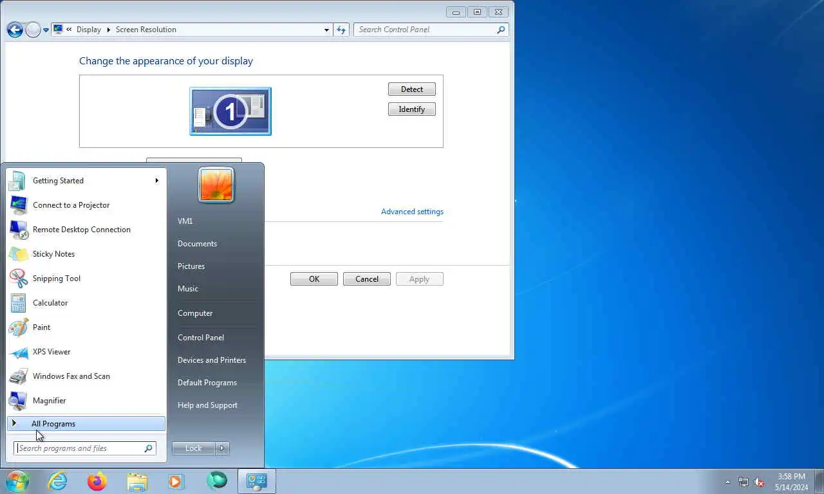Click the green round taskbar application icon
This screenshot has height=494, width=824.
(x=217, y=481)
